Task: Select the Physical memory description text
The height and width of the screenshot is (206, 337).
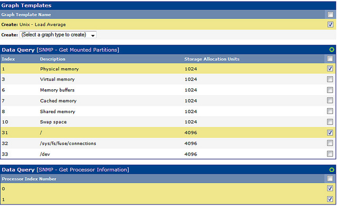Action: [x=60, y=69]
